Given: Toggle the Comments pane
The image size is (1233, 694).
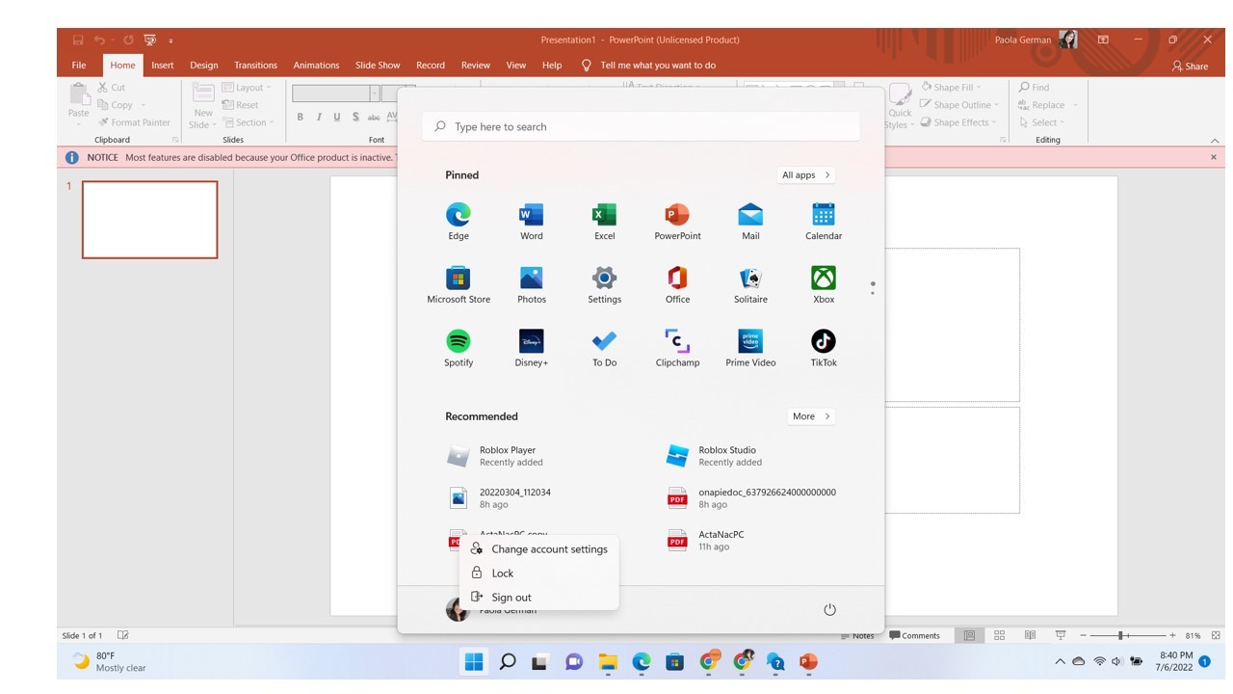Looking at the screenshot, I should tap(914, 635).
